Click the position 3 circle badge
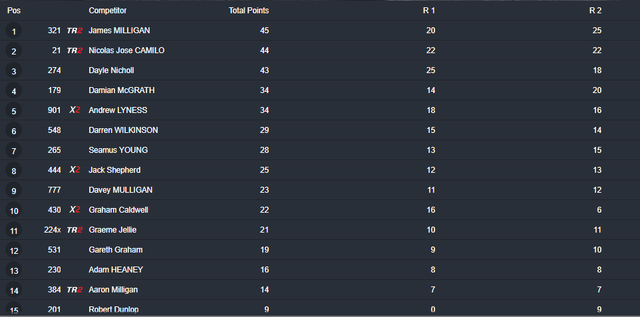Viewport: 640px width, 317px height. pos(14,71)
